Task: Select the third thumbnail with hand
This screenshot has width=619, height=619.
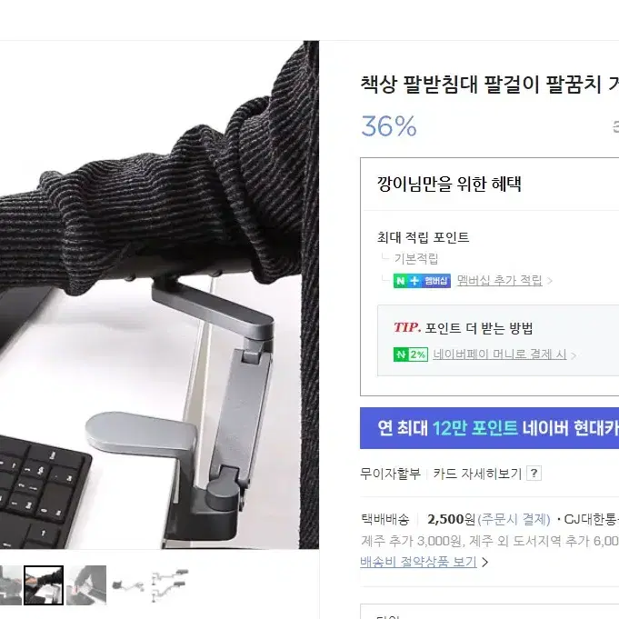Action: tap(86, 585)
